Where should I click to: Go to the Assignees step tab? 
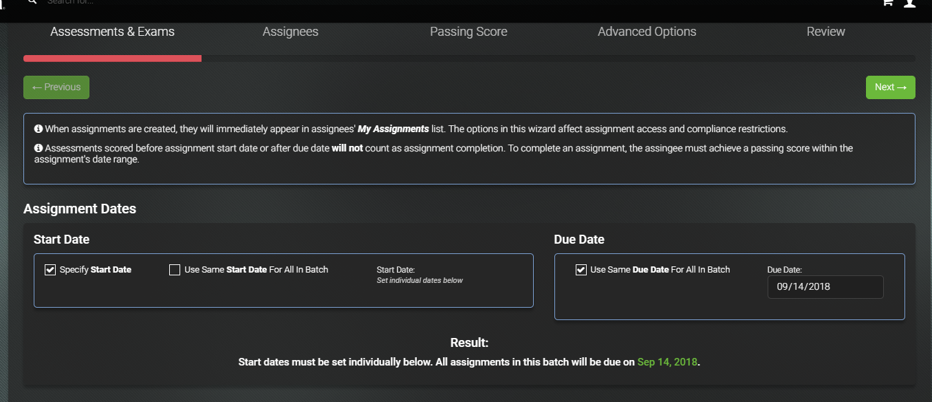290,32
